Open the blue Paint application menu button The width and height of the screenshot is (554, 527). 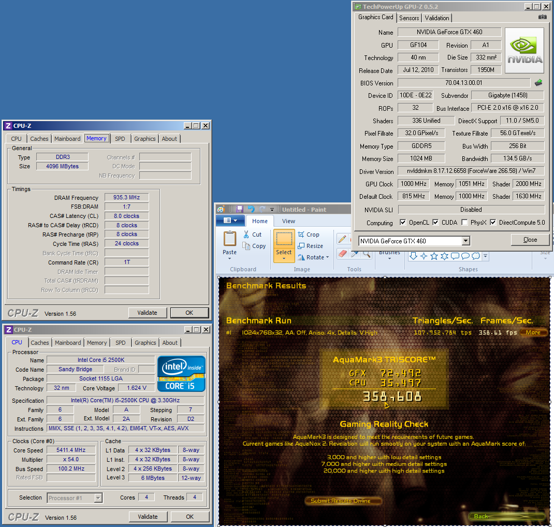click(230, 221)
